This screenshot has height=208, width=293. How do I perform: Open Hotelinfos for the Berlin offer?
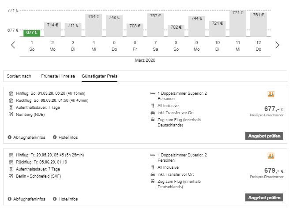[x=68, y=199]
